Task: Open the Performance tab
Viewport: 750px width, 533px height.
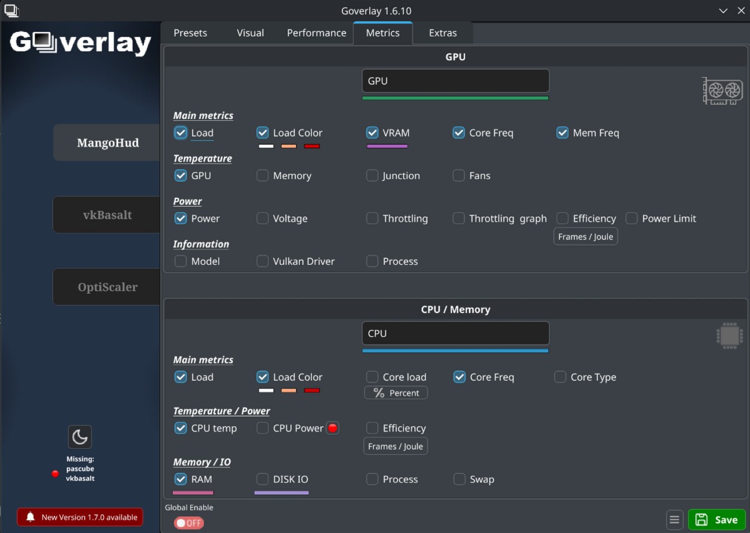Action: click(x=317, y=33)
